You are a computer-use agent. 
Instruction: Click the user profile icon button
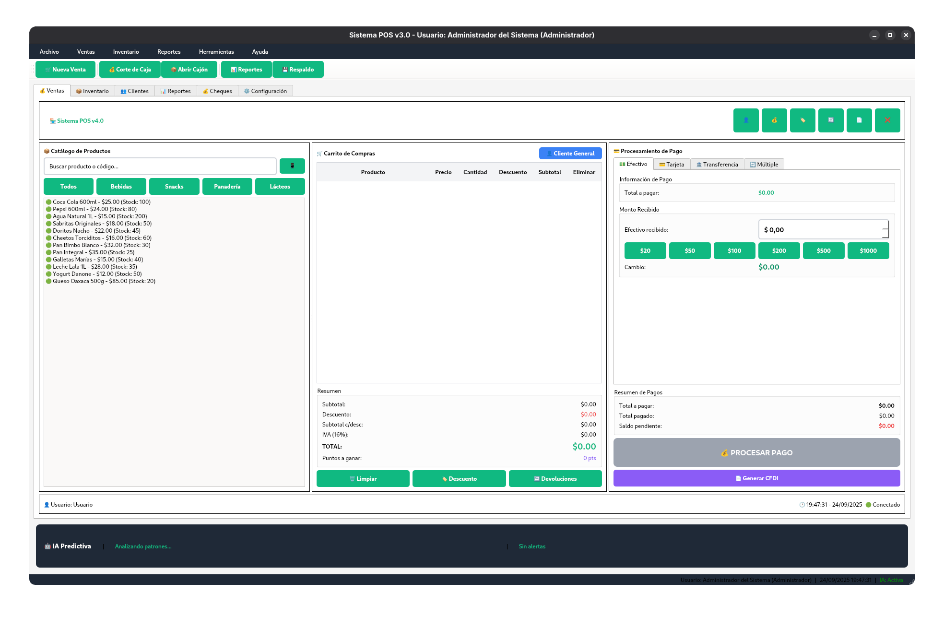745,120
